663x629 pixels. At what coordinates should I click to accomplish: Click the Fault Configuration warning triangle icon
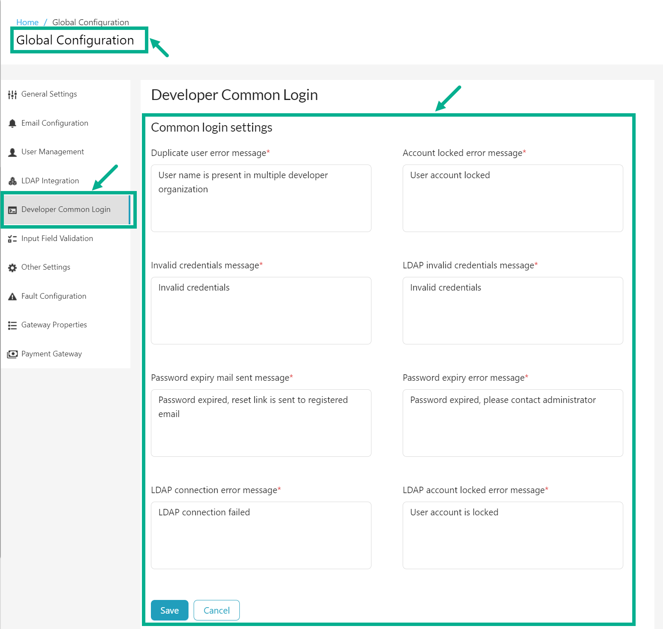(x=12, y=297)
